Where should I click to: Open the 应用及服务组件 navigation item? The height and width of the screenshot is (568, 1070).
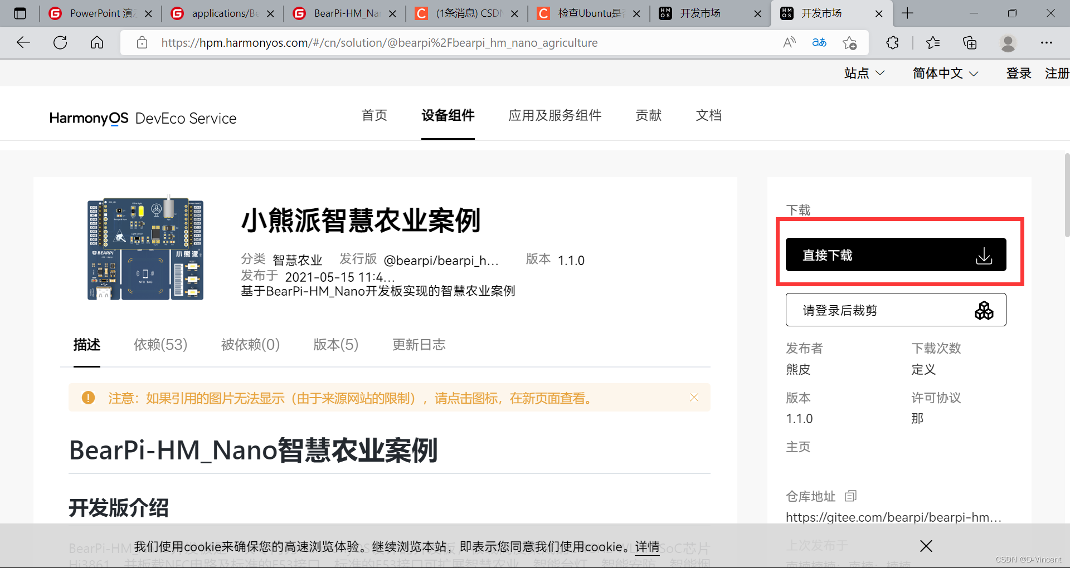click(x=555, y=115)
